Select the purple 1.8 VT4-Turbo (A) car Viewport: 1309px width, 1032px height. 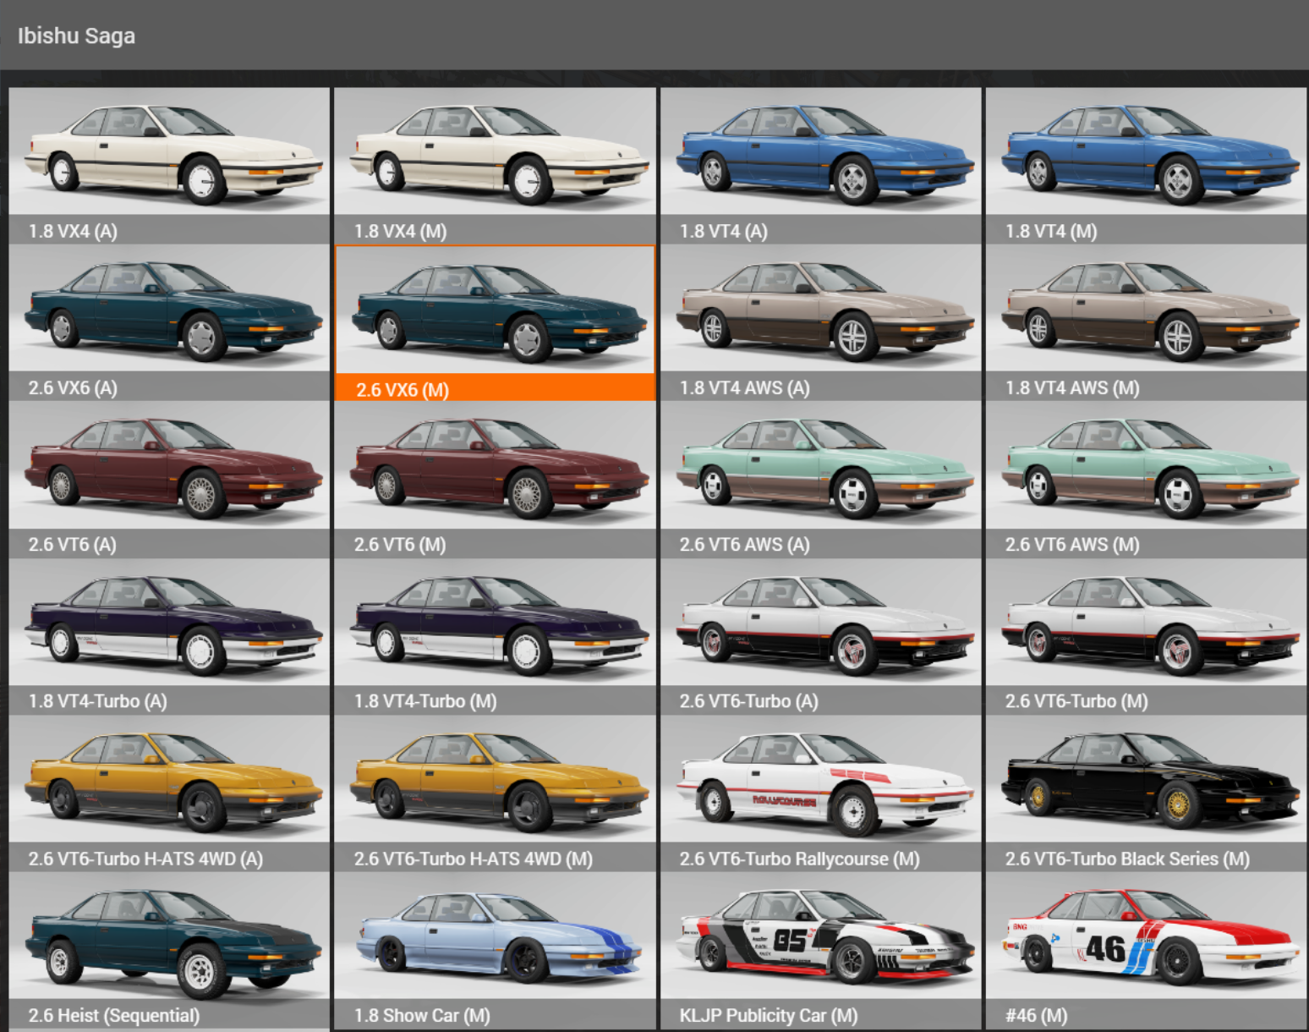click(169, 636)
